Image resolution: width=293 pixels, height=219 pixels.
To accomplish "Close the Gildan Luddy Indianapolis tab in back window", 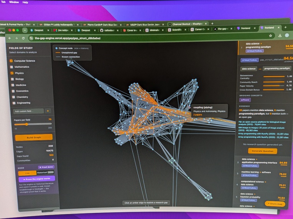I will (78, 24).
